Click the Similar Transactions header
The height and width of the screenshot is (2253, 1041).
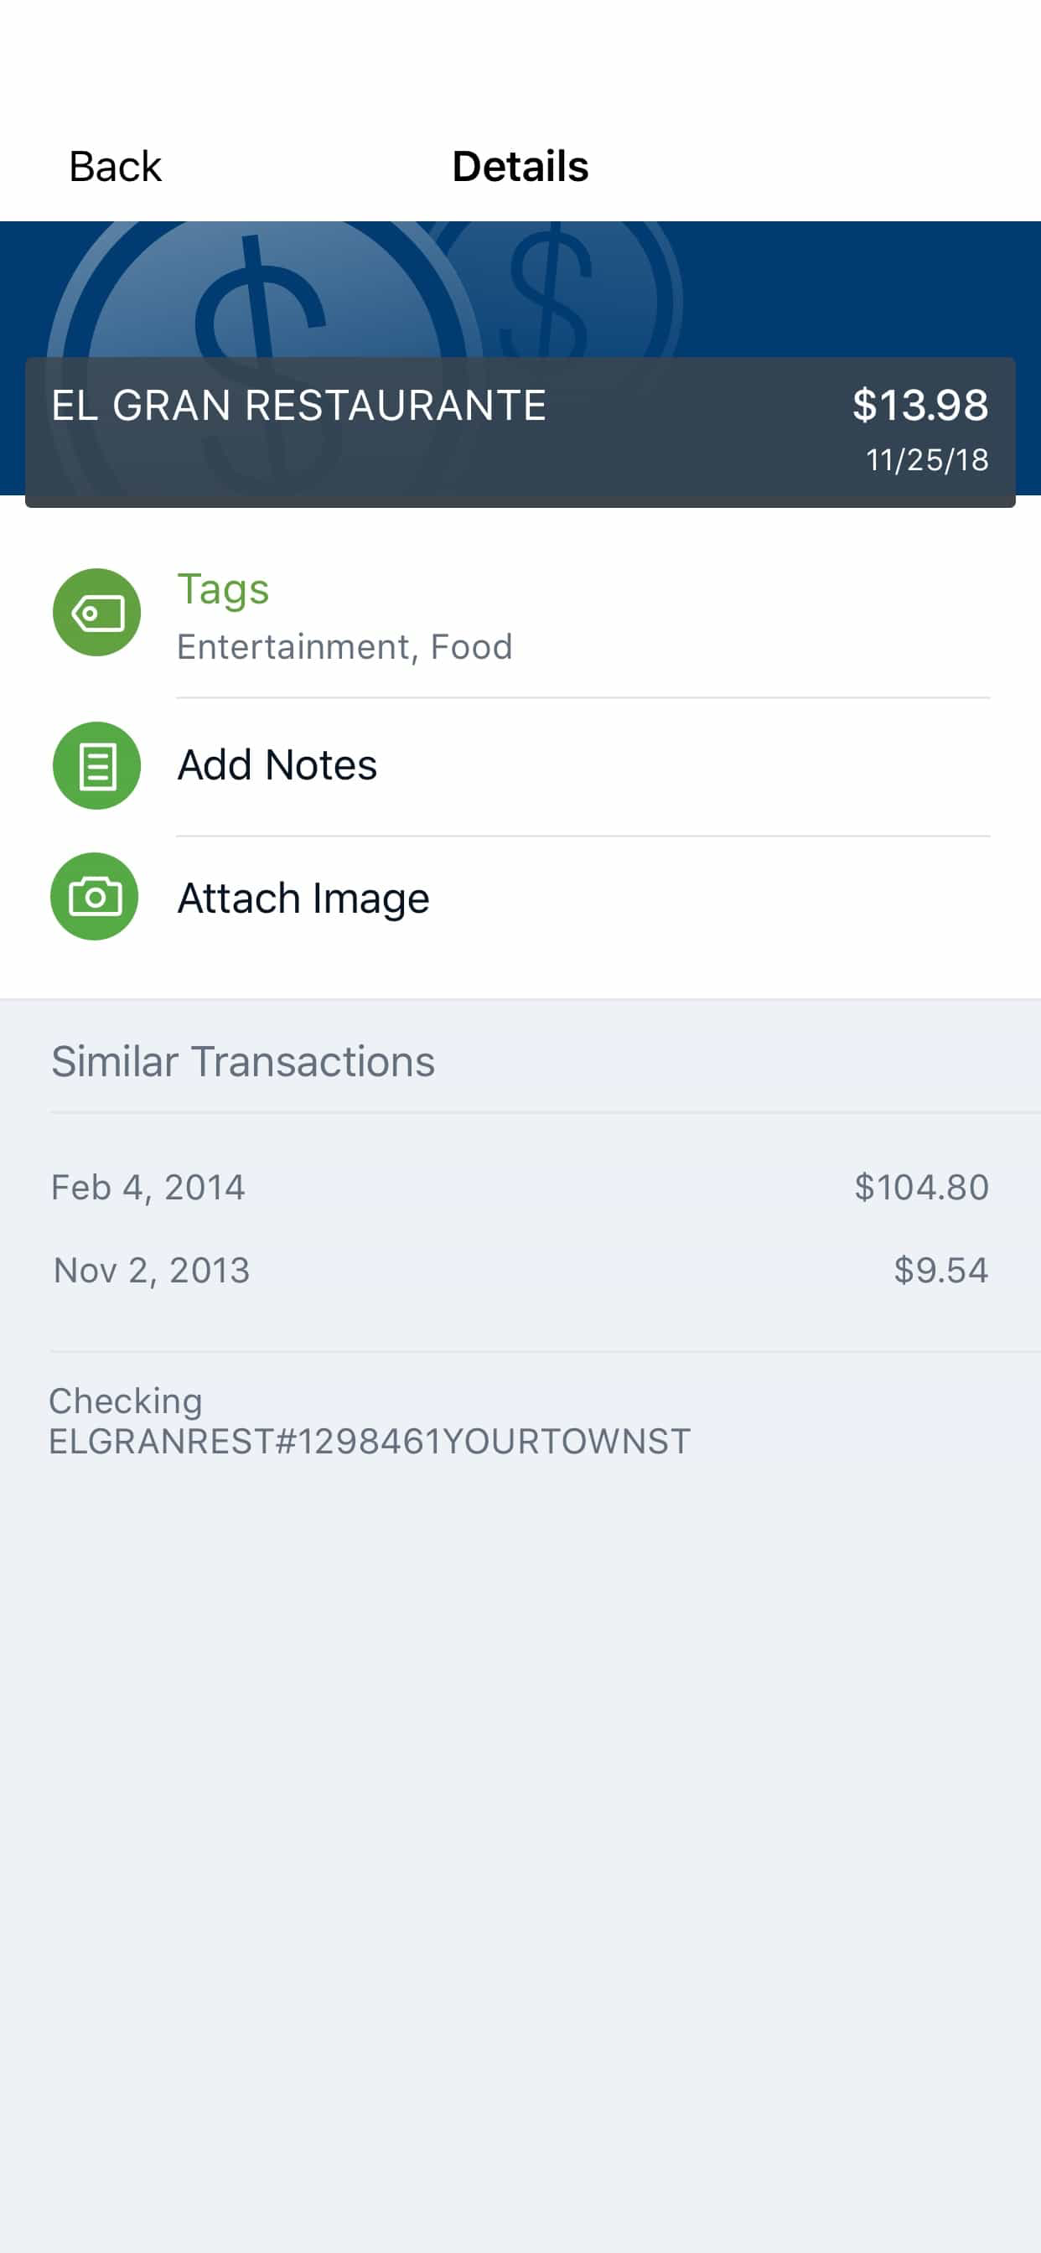tap(243, 1062)
